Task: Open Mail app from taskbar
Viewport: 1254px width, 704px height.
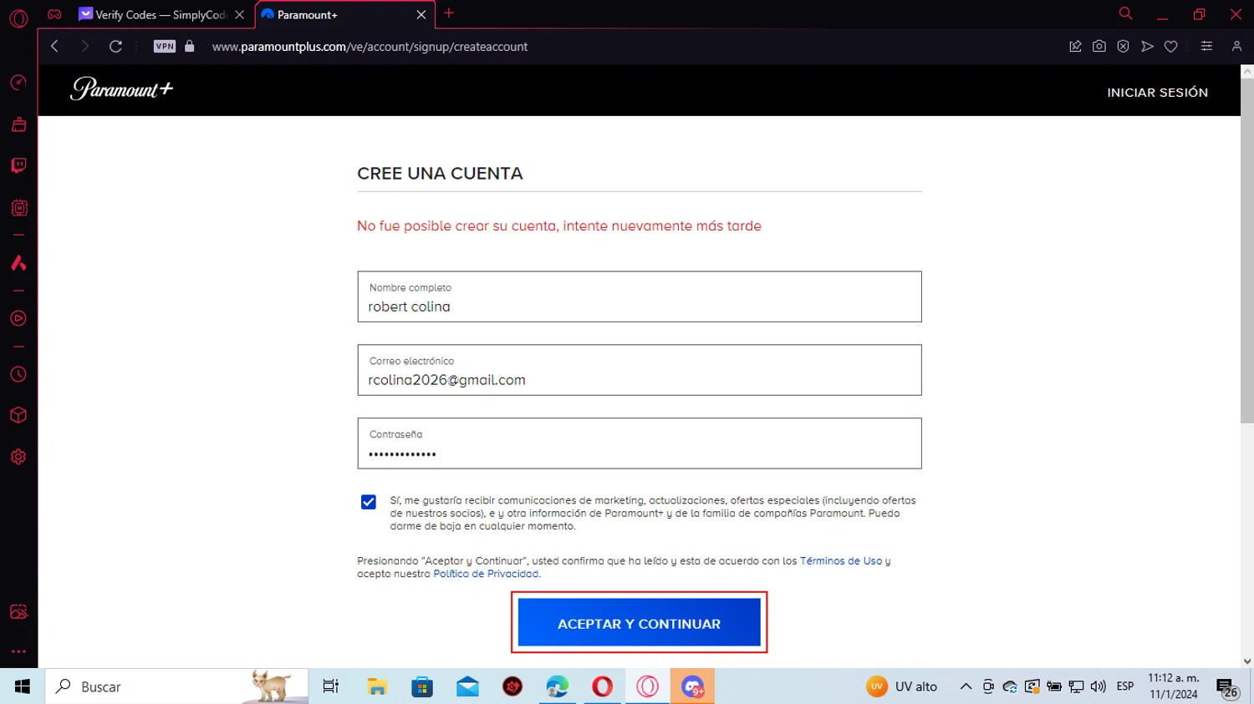Action: [x=467, y=686]
